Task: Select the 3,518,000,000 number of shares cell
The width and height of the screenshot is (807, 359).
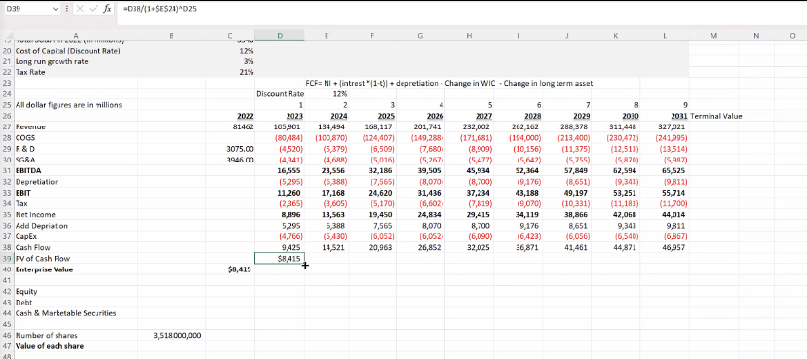Action: (x=172, y=336)
